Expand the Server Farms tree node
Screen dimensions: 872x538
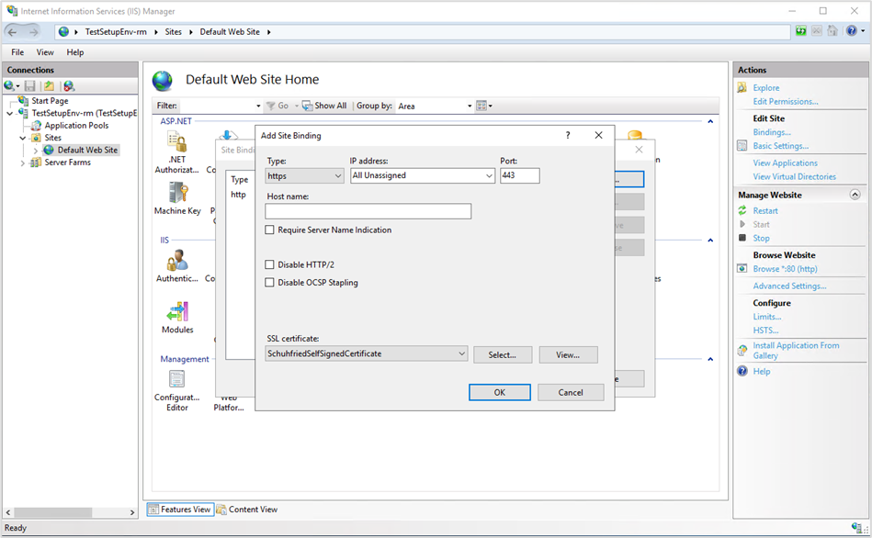[x=23, y=163]
